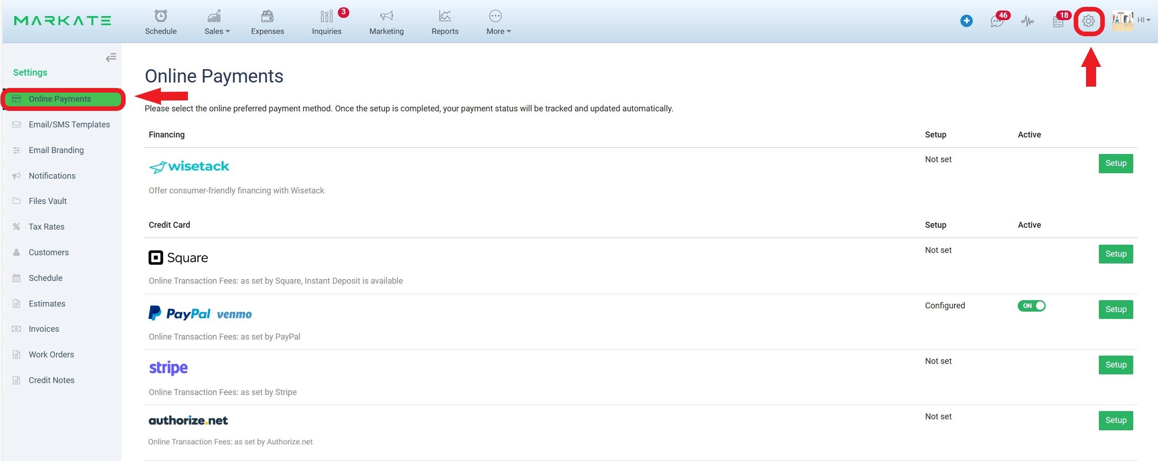Click Setup button for PayPal Venmo
This screenshot has width=1158, height=461.
(1115, 310)
